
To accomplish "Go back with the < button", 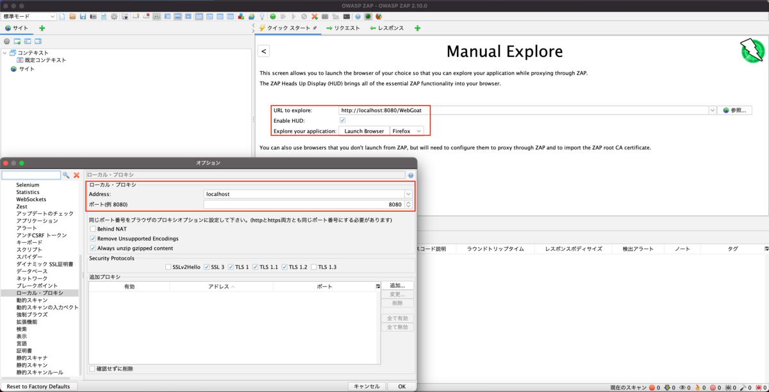I will click(x=264, y=51).
